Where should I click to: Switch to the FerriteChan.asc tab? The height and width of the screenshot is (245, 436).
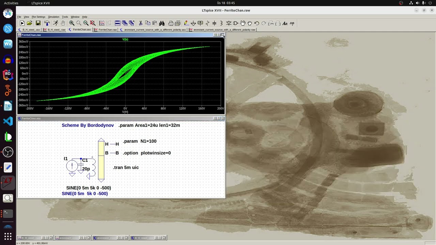pos(80,30)
